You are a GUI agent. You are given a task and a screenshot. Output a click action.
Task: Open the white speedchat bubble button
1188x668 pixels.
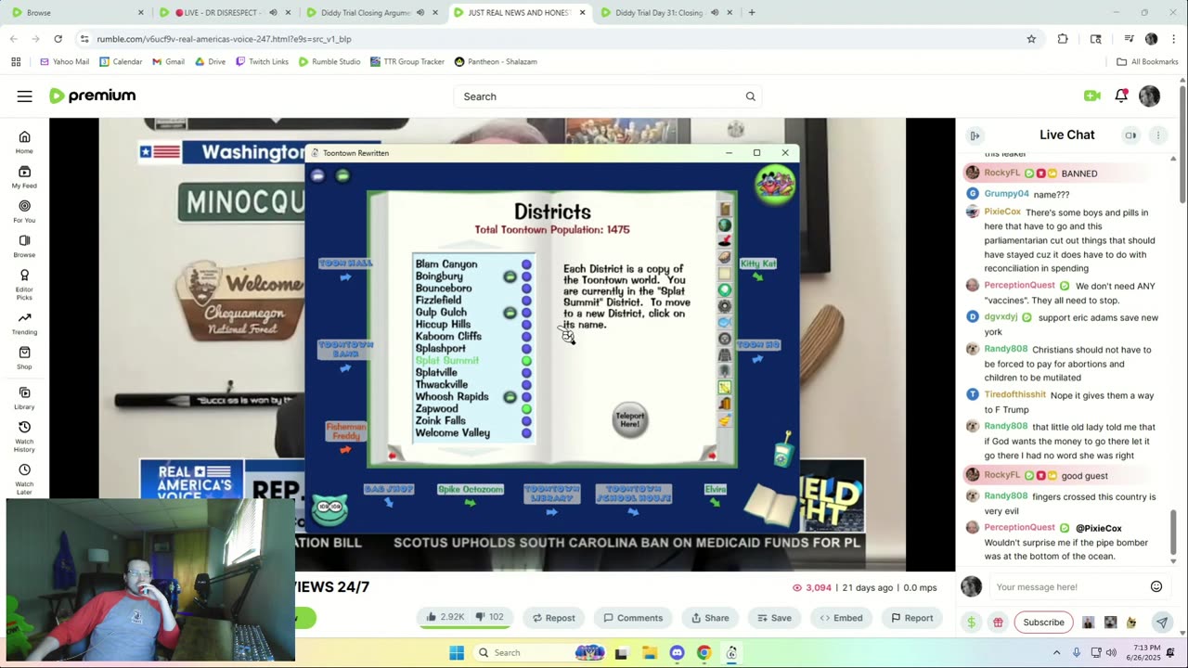(318, 175)
